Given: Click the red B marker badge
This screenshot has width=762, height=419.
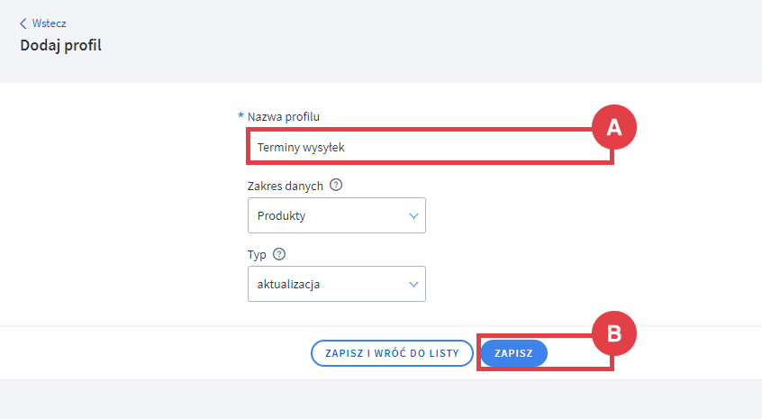Looking at the screenshot, I should (613, 334).
